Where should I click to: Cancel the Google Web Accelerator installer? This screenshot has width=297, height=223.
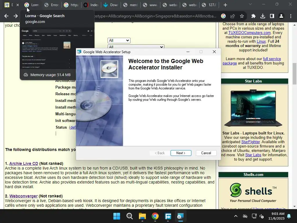coord(206,153)
